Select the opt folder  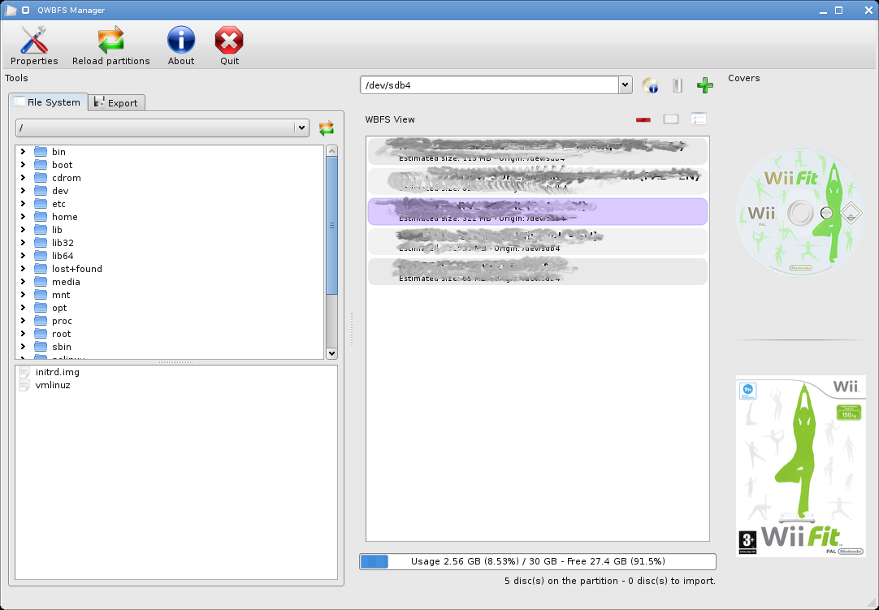pyautogui.click(x=59, y=308)
